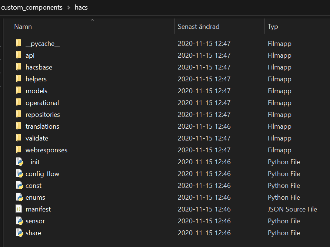Click the webresponses folder icon
The image size is (330, 247).
19,149
